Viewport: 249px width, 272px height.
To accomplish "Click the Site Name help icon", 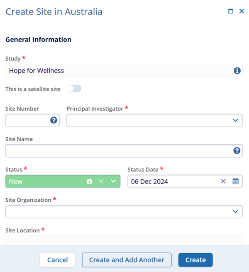I will point(237,151).
